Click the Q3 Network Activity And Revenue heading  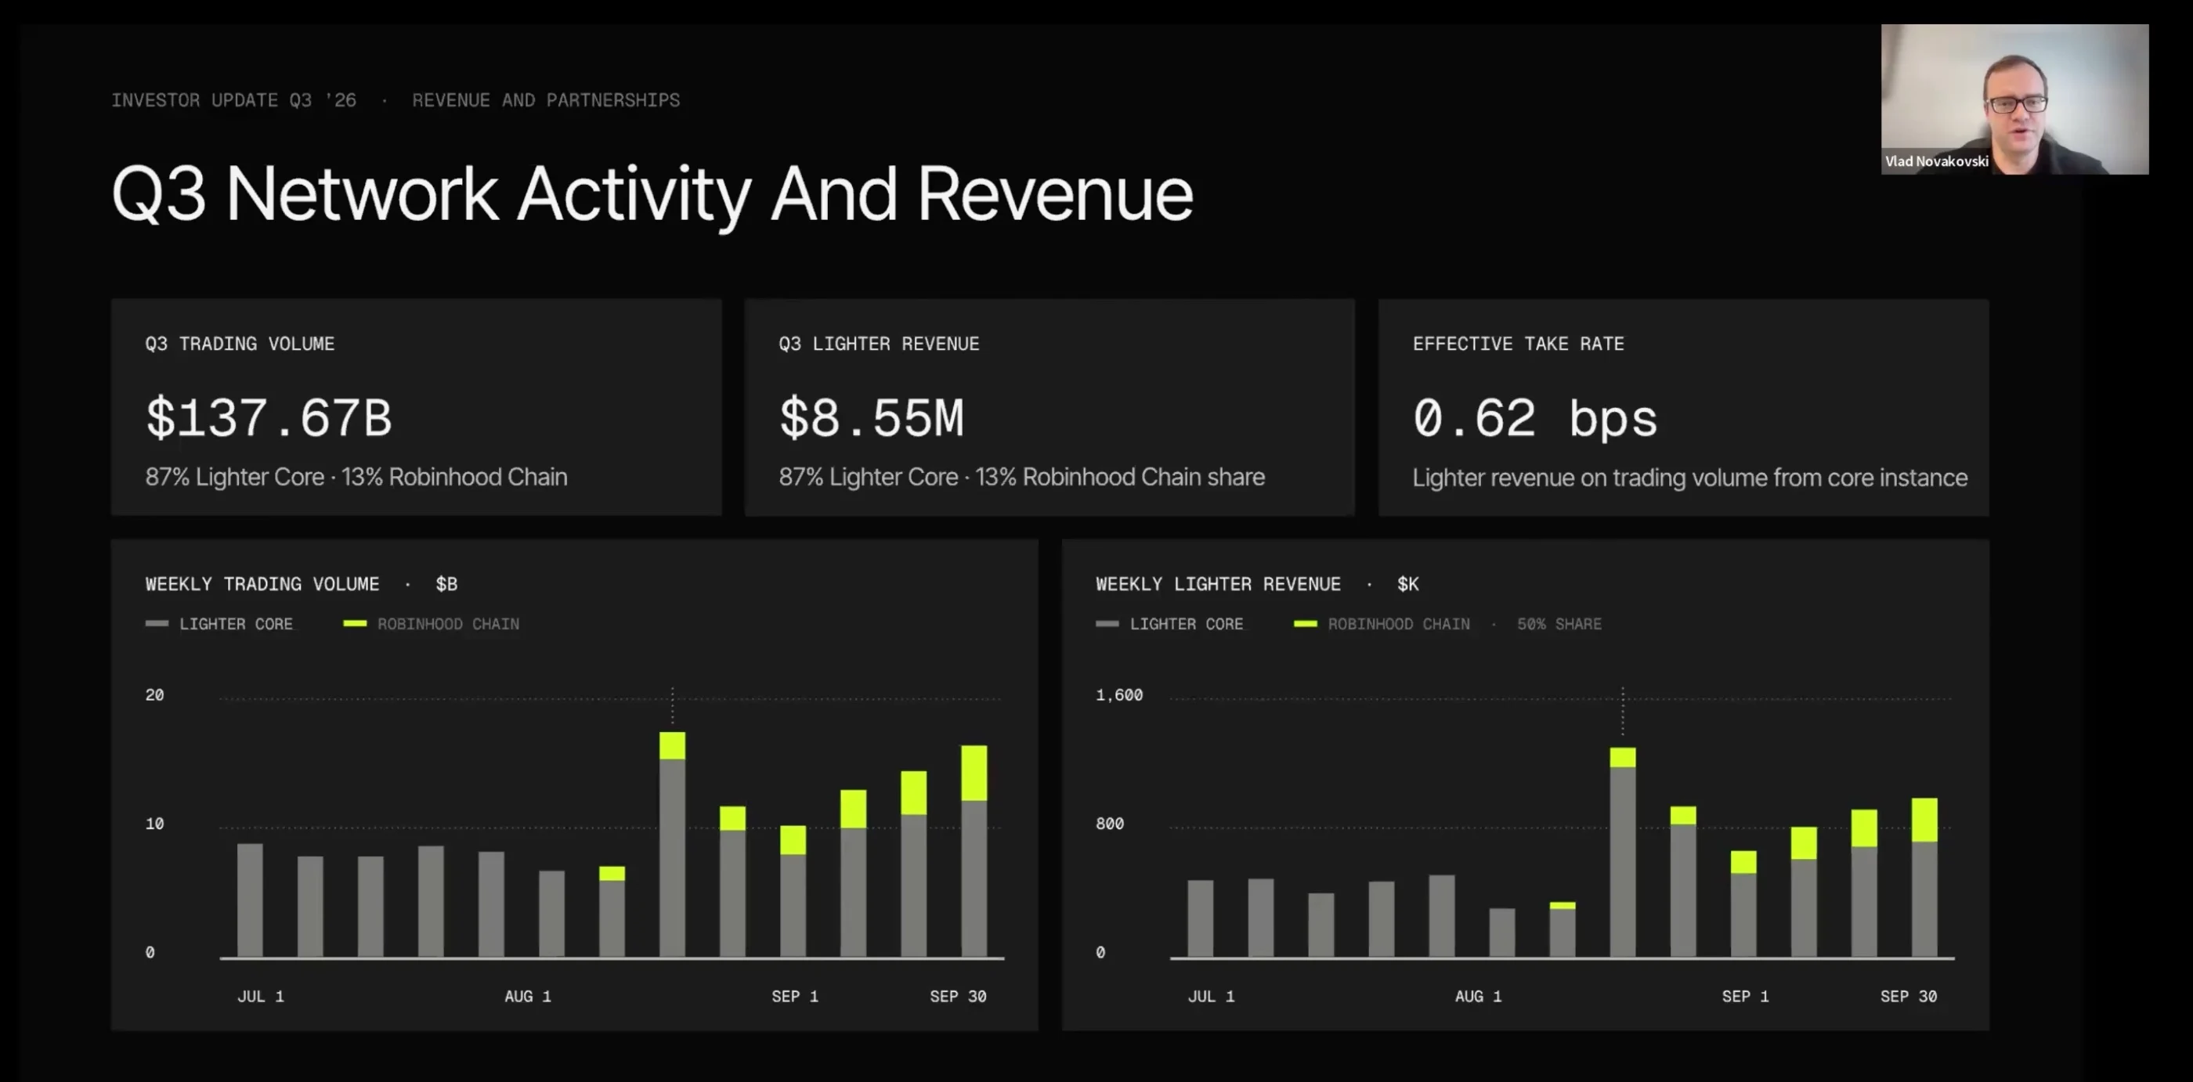point(652,195)
